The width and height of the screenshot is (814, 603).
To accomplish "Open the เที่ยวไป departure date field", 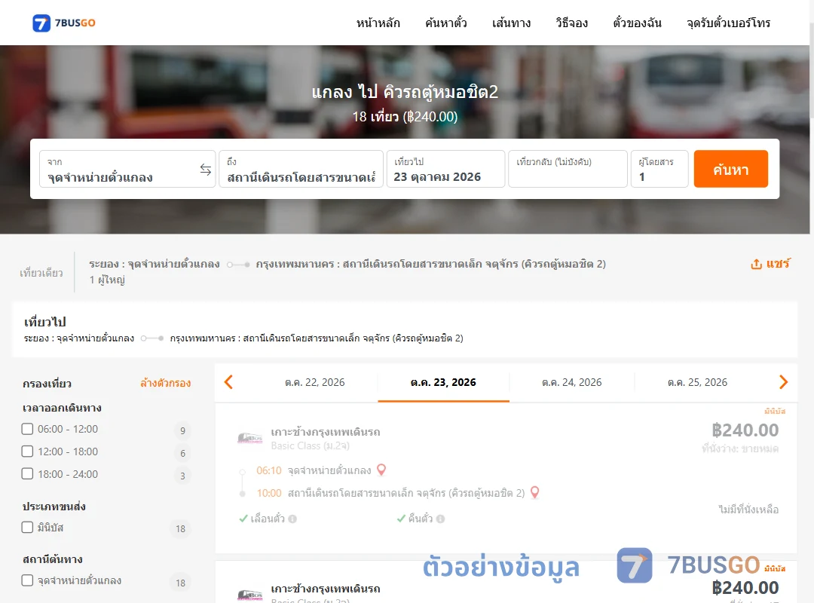I will point(445,169).
